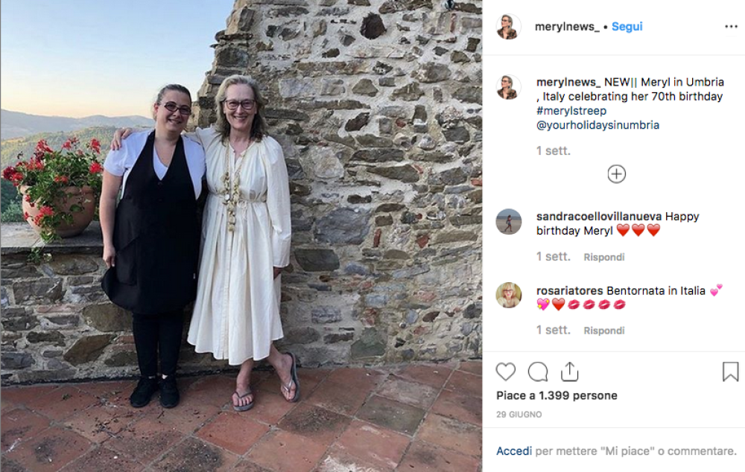The width and height of the screenshot is (745, 472).
Task: Share the post via share icon
Action: 569,371
